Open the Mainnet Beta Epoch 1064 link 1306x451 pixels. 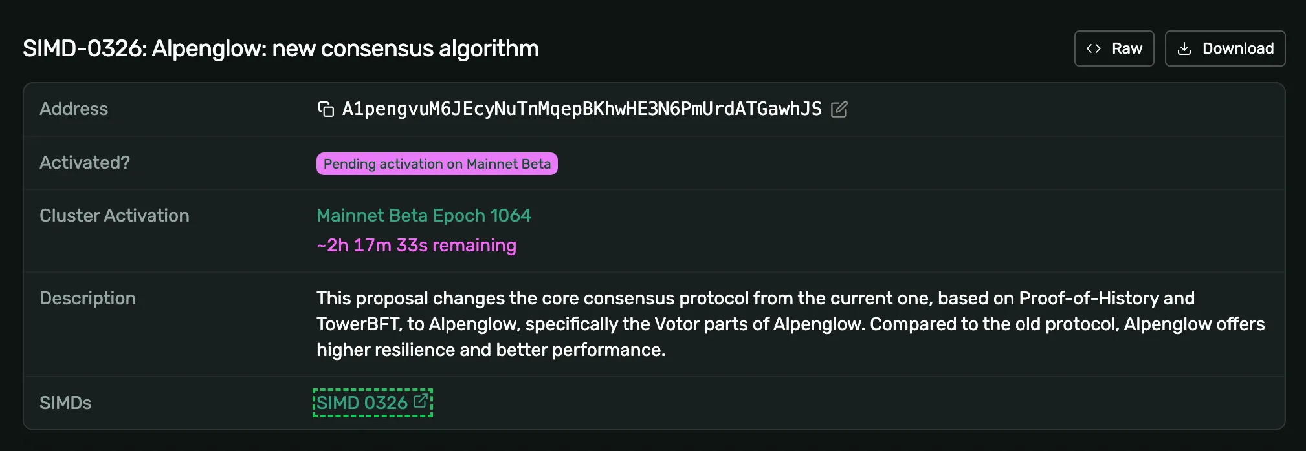tap(424, 216)
